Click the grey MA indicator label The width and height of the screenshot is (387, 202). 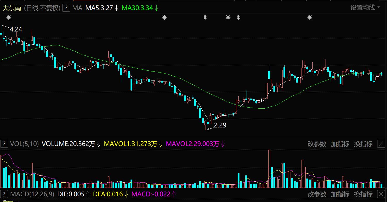(77, 8)
